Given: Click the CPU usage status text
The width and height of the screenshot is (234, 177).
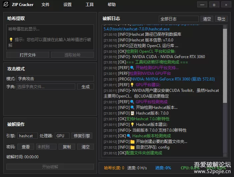Looking at the screenshot, I should (x=190, y=168).
